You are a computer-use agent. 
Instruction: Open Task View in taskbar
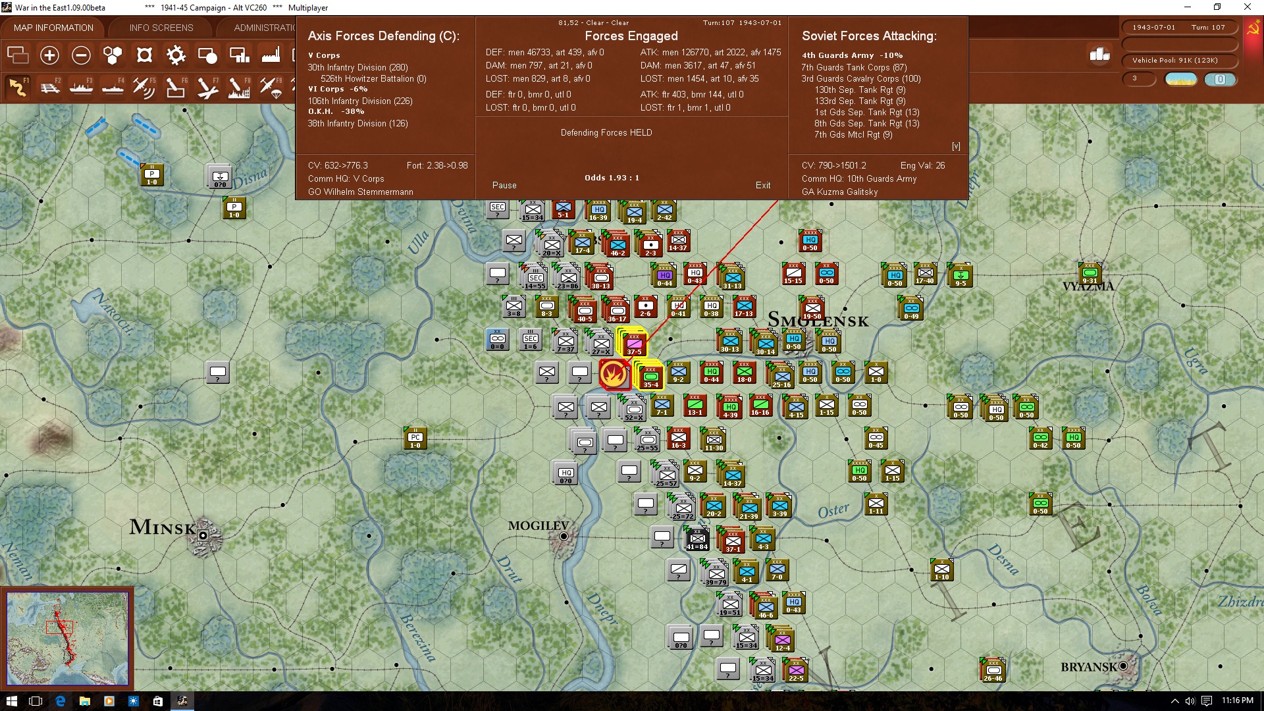(x=36, y=701)
